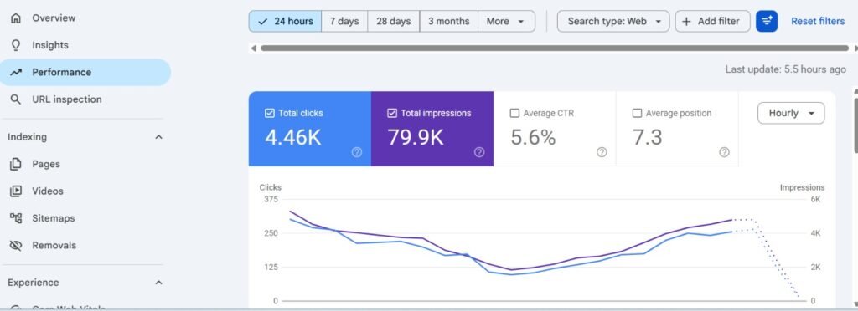Uncheck the Total clicks checkbox
858x311 pixels.
click(269, 113)
